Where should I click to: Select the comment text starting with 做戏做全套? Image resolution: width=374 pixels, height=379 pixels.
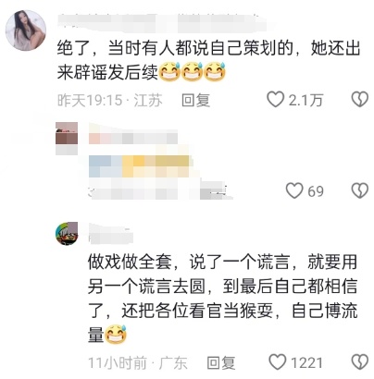pyautogui.click(x=222, y=299)
